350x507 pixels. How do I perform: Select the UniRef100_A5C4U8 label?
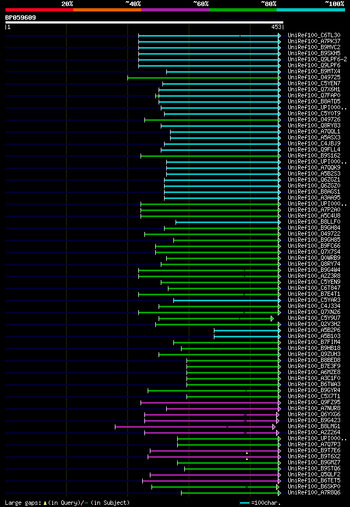pyautogui.click(x=314, y=216)
